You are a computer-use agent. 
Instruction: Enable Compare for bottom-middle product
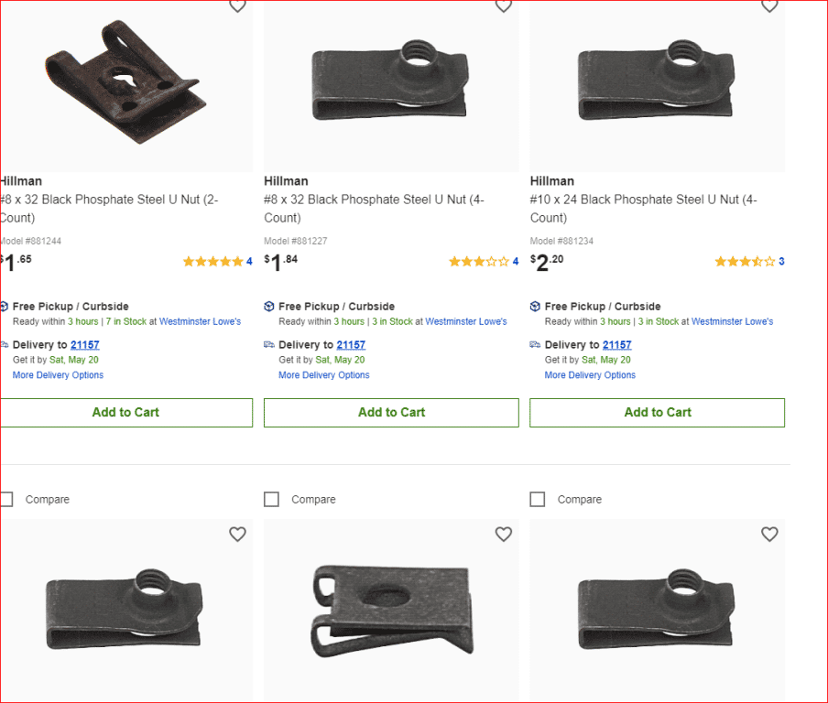(x=271, y=499)
